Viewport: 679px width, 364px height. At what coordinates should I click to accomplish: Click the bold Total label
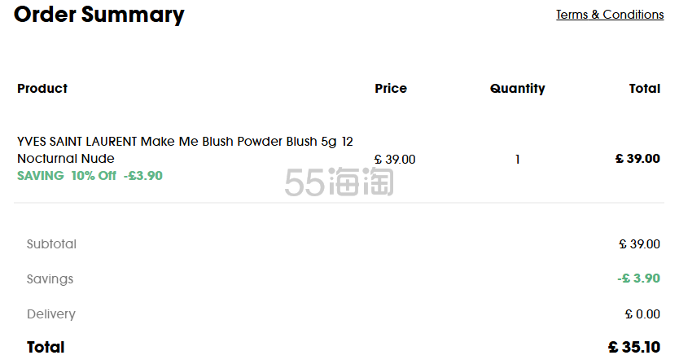(x=46, y=347)
